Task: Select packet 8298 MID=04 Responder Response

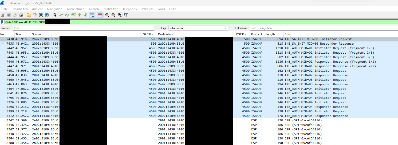Action: [199, 107]
